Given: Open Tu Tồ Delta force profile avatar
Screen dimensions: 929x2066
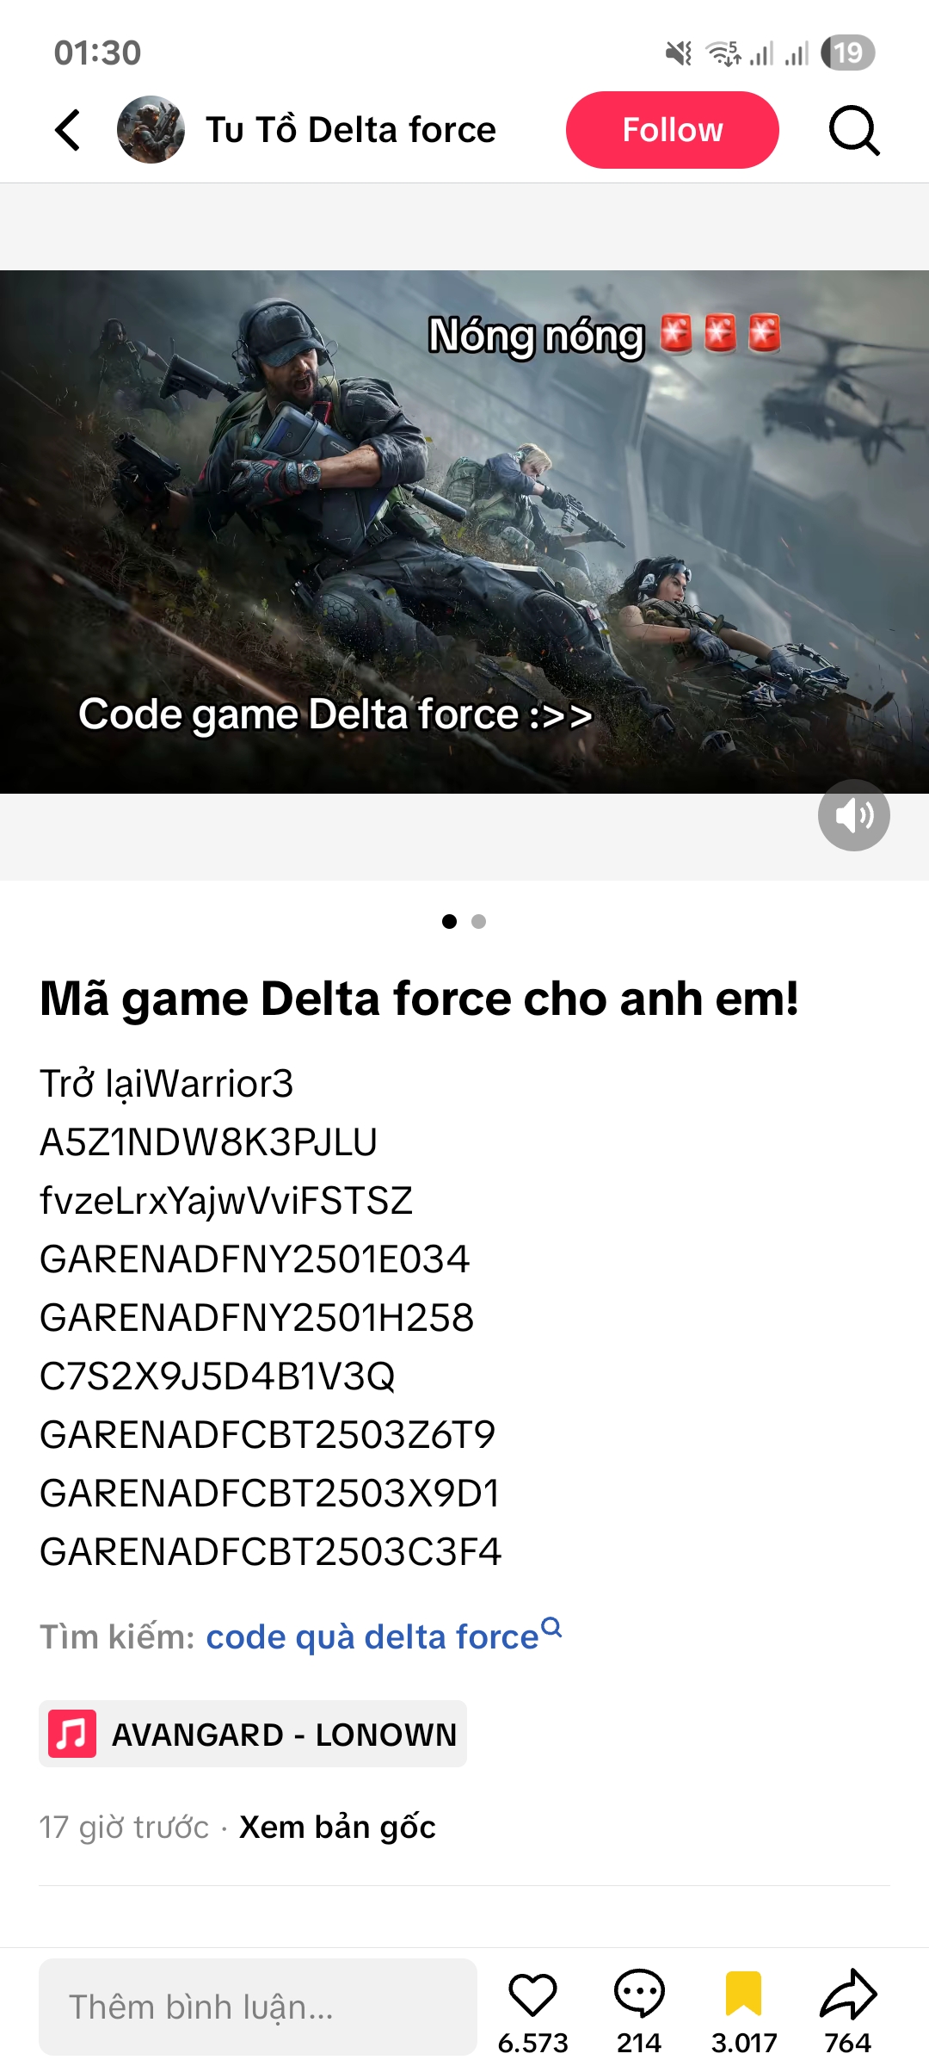Looking at the screenshot, I should 151,130.
